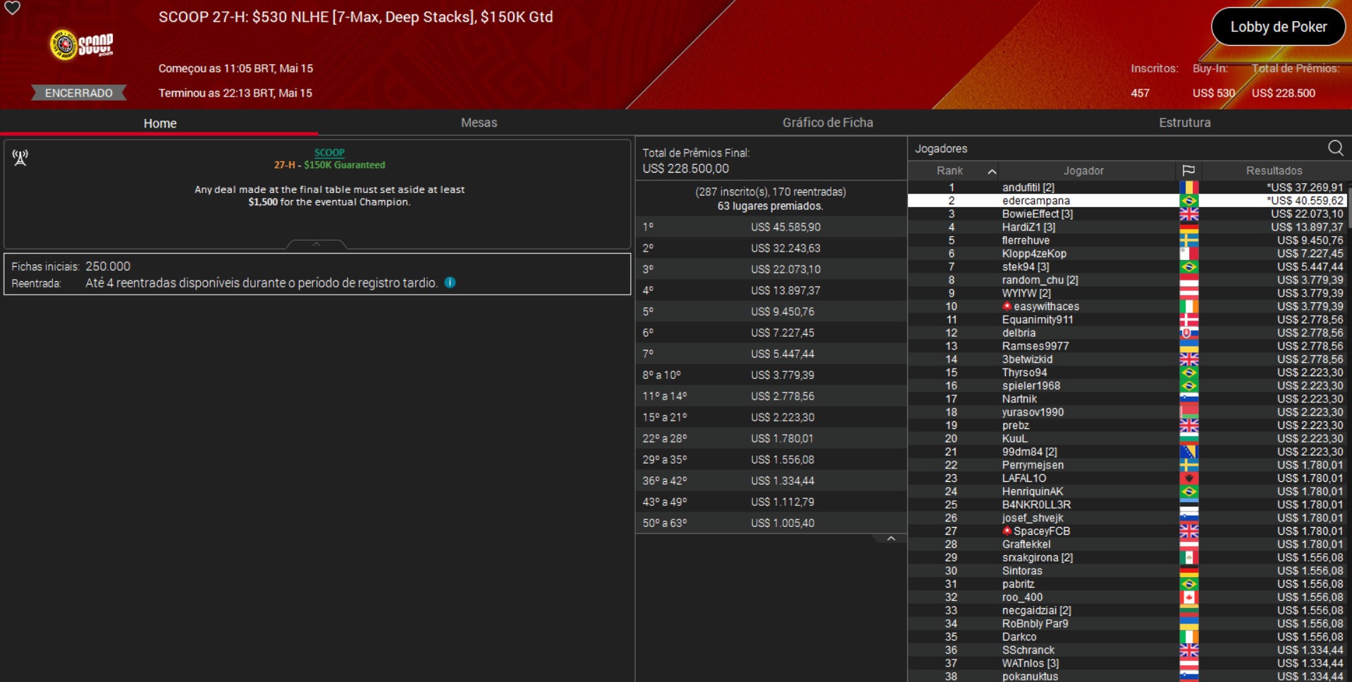The image size is (1352, 682).
Task: Select player WYIYW [2]
Action: pos(1026,293)
